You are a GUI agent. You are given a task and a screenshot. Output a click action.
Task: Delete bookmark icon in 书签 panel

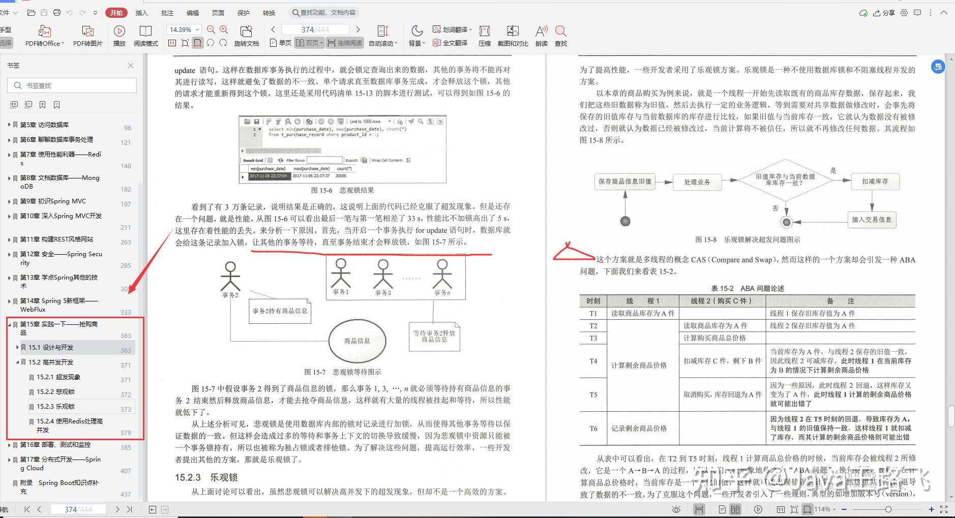click(57, 104)
